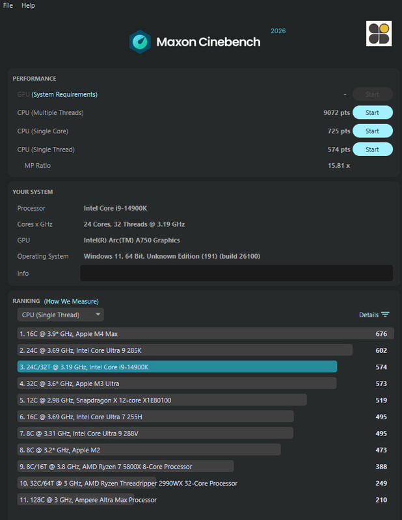Viewport: 402px width, 520px height.
Task: Open the How We Measure link
Action: pyautogui.click(x=72, y=301)
